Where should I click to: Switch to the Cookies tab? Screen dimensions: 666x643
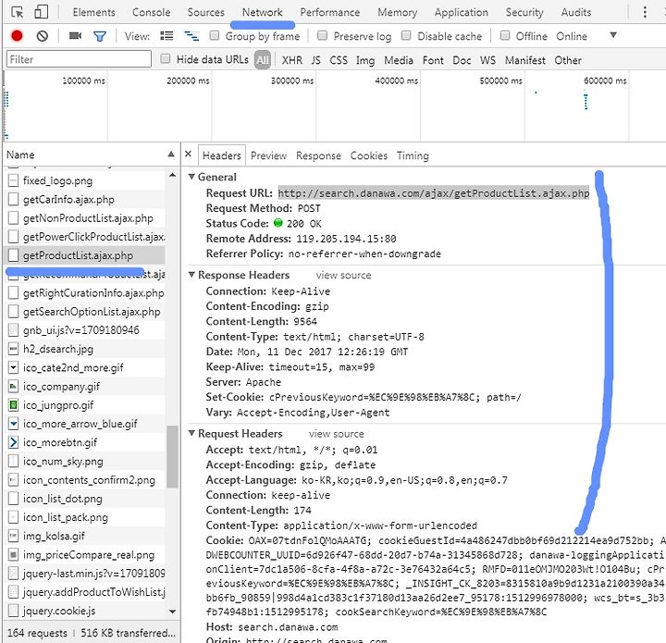click(369, 155)
